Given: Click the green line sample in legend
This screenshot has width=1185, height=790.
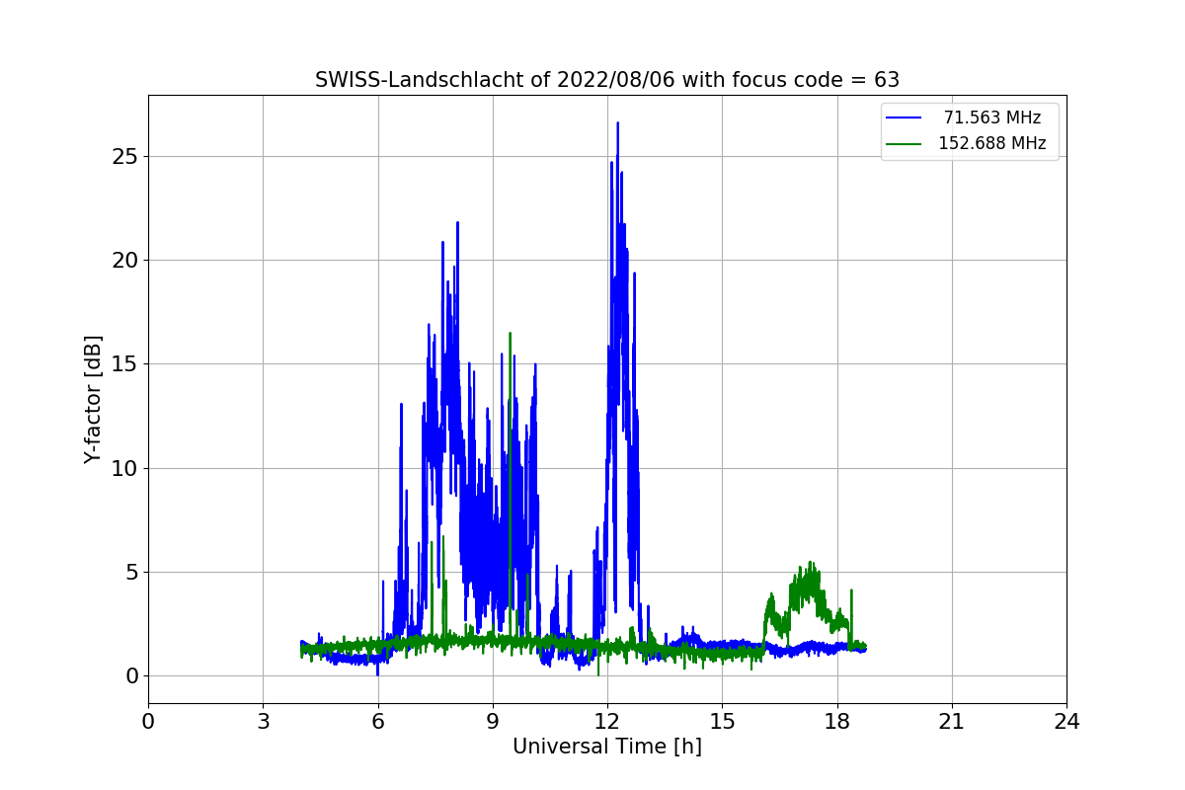Looking at the screenshot, I should [904, 144].
